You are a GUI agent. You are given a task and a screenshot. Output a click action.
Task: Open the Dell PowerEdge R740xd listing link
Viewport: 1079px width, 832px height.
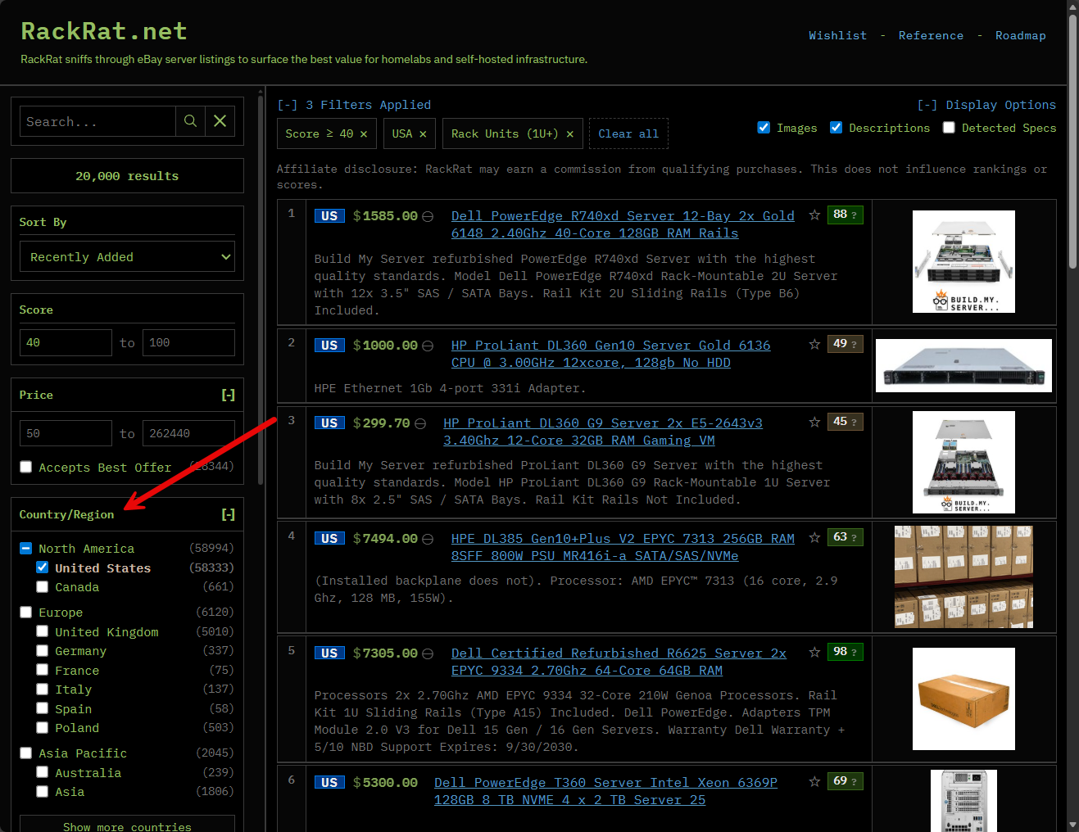pyautogui.click(x=623, y=224)
